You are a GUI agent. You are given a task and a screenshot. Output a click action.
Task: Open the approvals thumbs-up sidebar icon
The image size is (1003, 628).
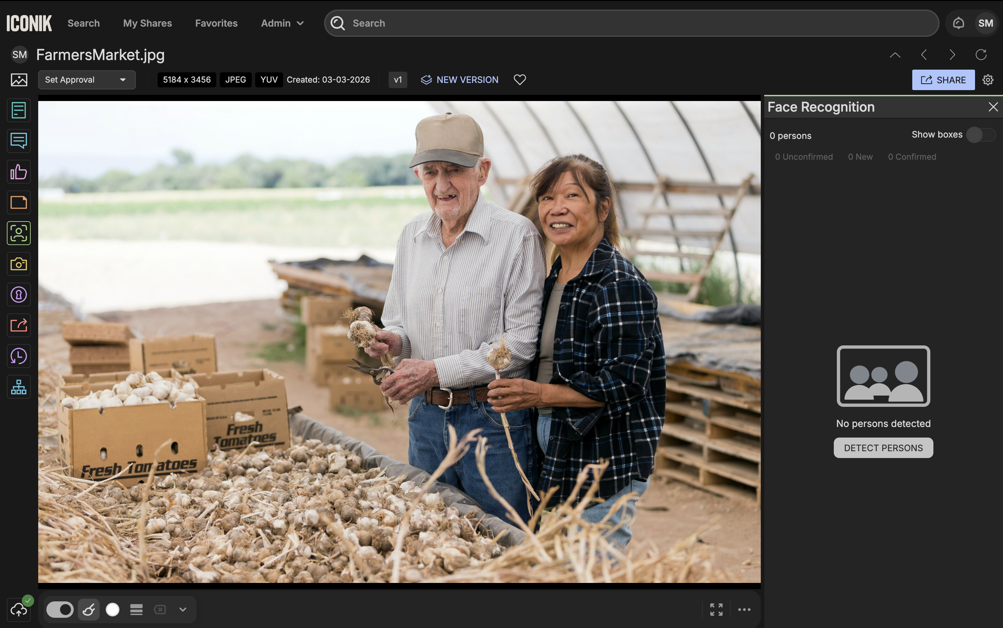point(19,172)
